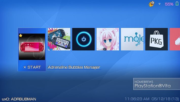Image resolution: width=180 pixels, height=102 pixels.
Task: Click the ux0: ADRBUBMAN path label
Action: (19, 99)
